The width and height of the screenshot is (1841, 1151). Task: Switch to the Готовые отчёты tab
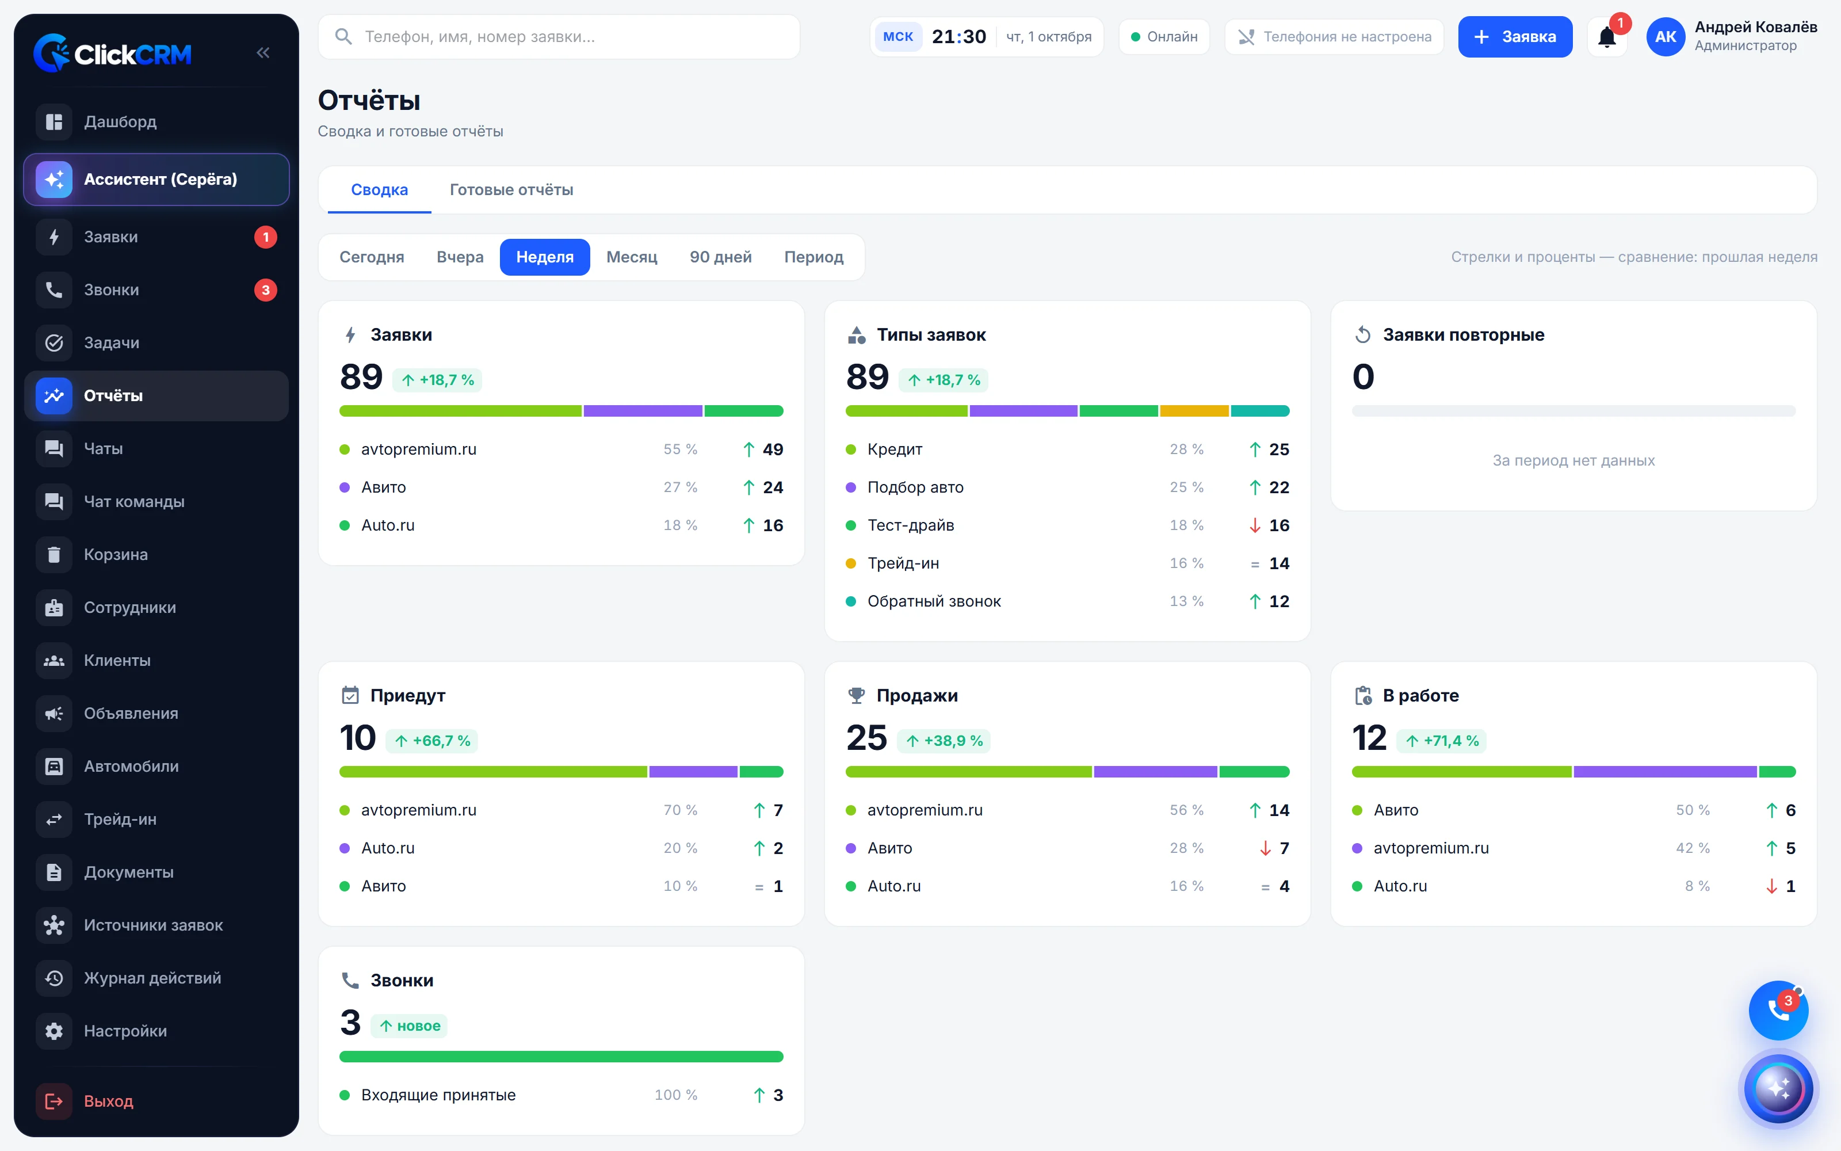pos(511,189)
